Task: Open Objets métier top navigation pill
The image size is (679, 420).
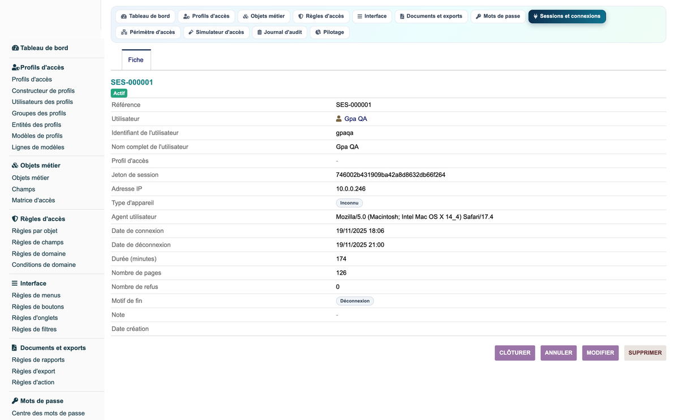Action: [264, 16]
